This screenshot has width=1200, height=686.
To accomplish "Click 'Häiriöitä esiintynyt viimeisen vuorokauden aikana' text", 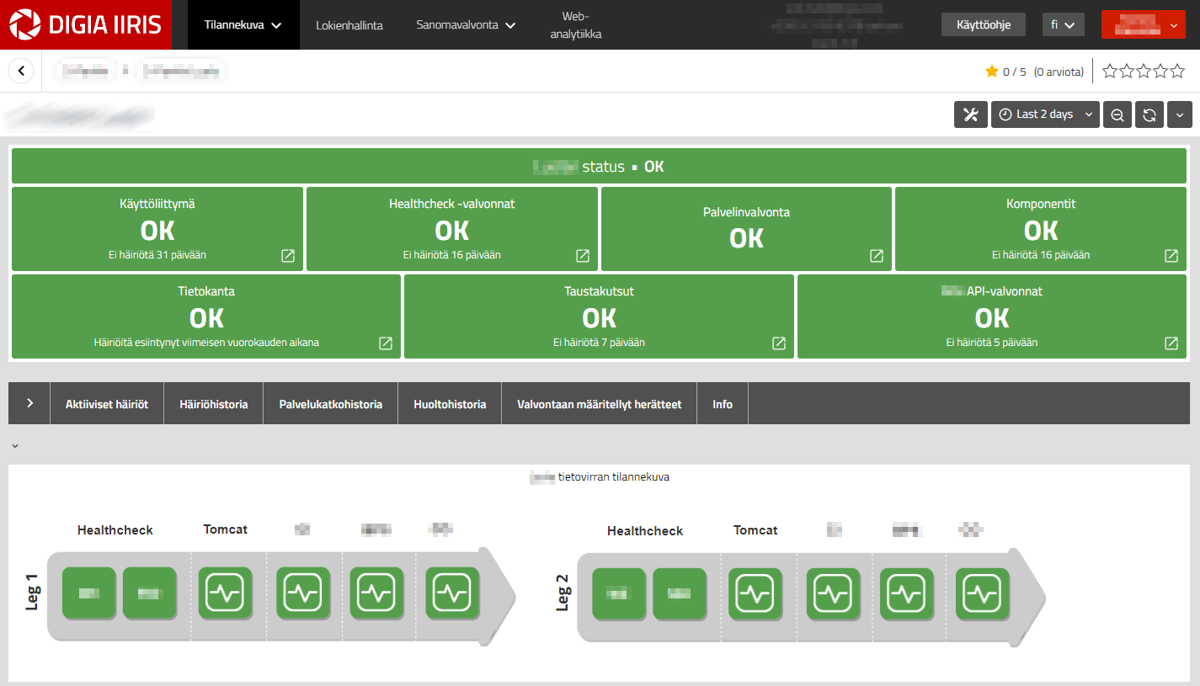I will coord(206,343).
